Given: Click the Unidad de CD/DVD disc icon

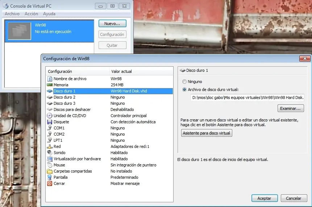Looking at the screenshot, I should [50, 116].
